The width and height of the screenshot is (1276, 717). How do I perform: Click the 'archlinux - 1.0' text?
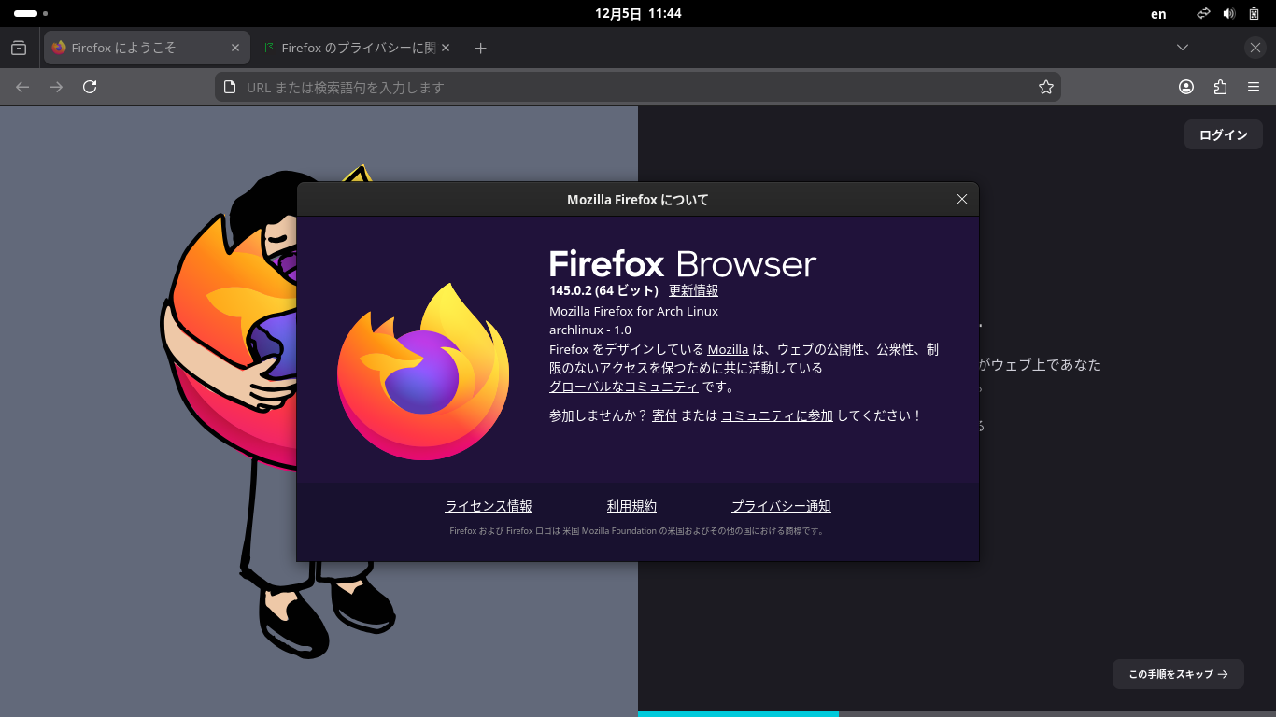click(590, 330)
